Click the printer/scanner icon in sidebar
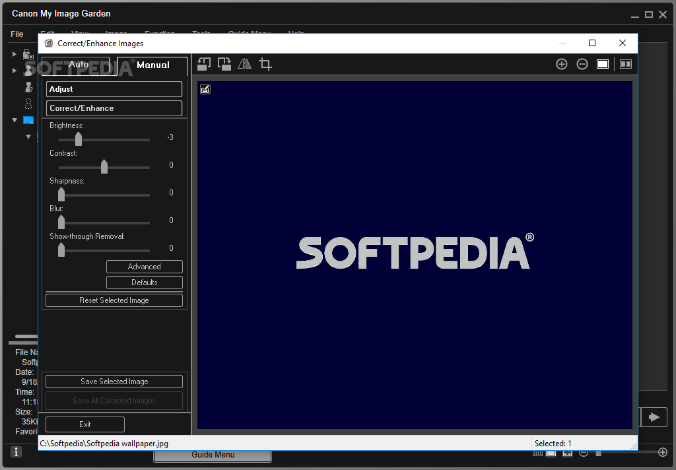The width and height of the screenshot is (676, 470). pyautogui.click(x=28, y=54)
